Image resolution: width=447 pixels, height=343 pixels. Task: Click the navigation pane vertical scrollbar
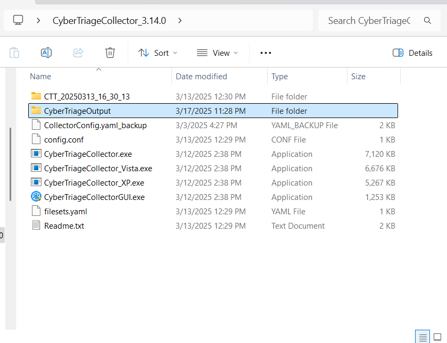pos(10,164)
